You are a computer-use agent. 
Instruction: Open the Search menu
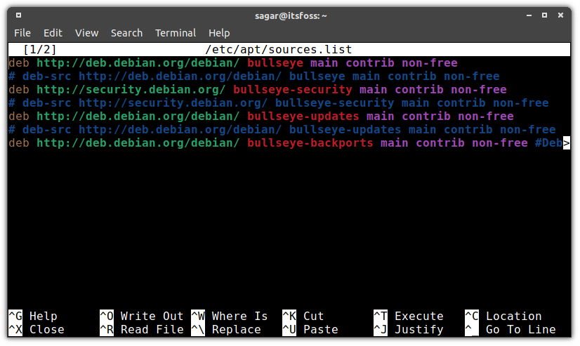point(126,33)
